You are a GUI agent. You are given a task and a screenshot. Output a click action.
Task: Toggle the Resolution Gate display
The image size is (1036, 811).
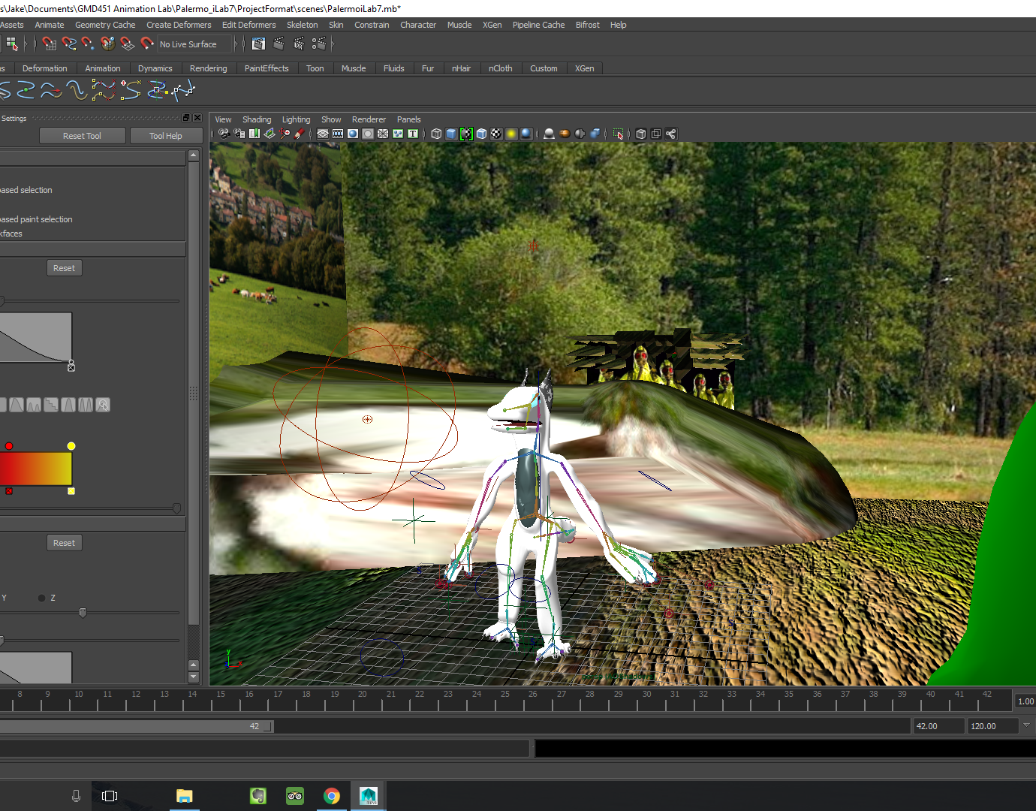pyautogui.click(x=353, y=134)
